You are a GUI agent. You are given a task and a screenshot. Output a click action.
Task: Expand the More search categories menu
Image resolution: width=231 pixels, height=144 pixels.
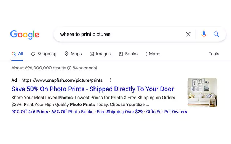point(152,54)
